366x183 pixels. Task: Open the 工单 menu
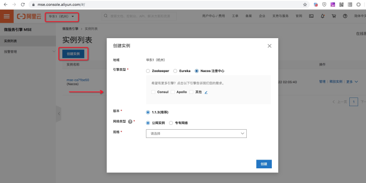coord(235,16)
